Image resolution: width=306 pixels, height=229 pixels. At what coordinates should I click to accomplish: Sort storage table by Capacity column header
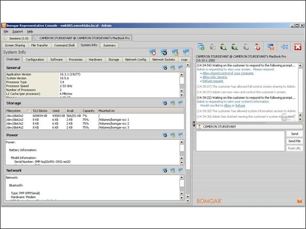pyautogui.click(x=88, y=111)
